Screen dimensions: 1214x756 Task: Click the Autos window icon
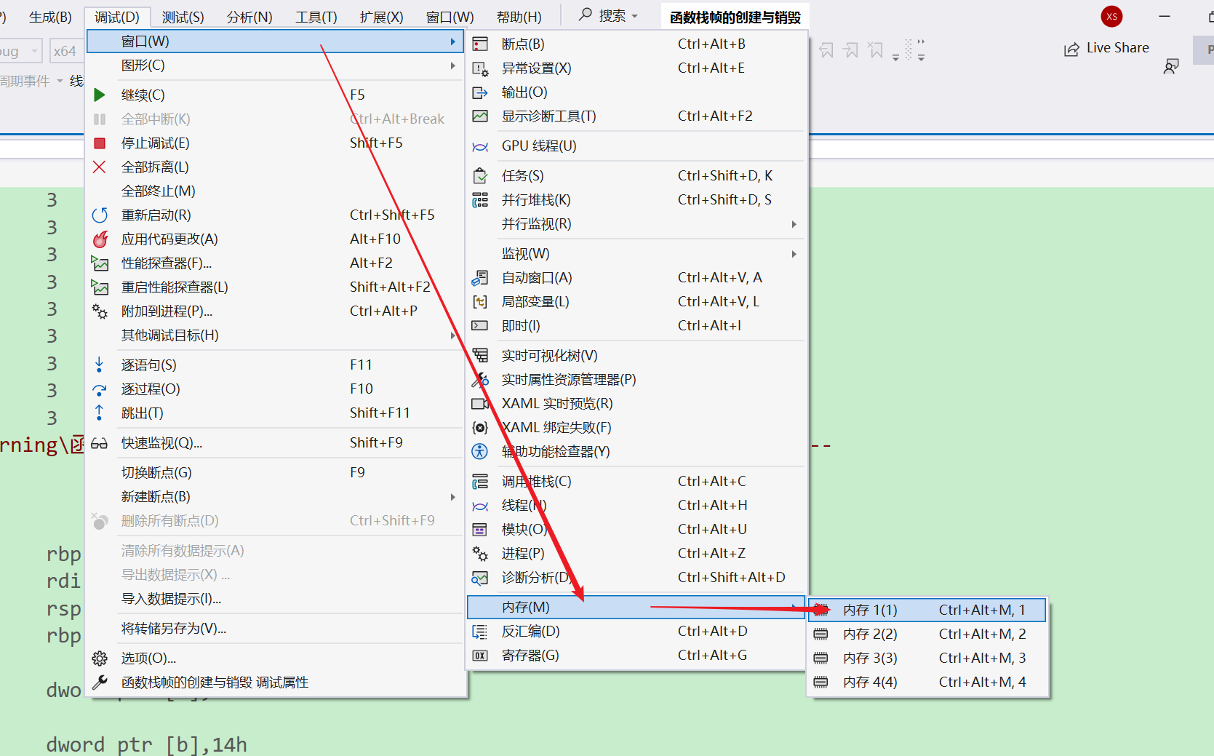click(480, 278)
